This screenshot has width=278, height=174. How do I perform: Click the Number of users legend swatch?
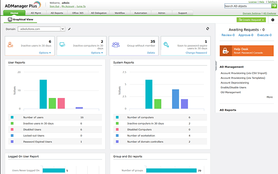click(x=12, y=117)
